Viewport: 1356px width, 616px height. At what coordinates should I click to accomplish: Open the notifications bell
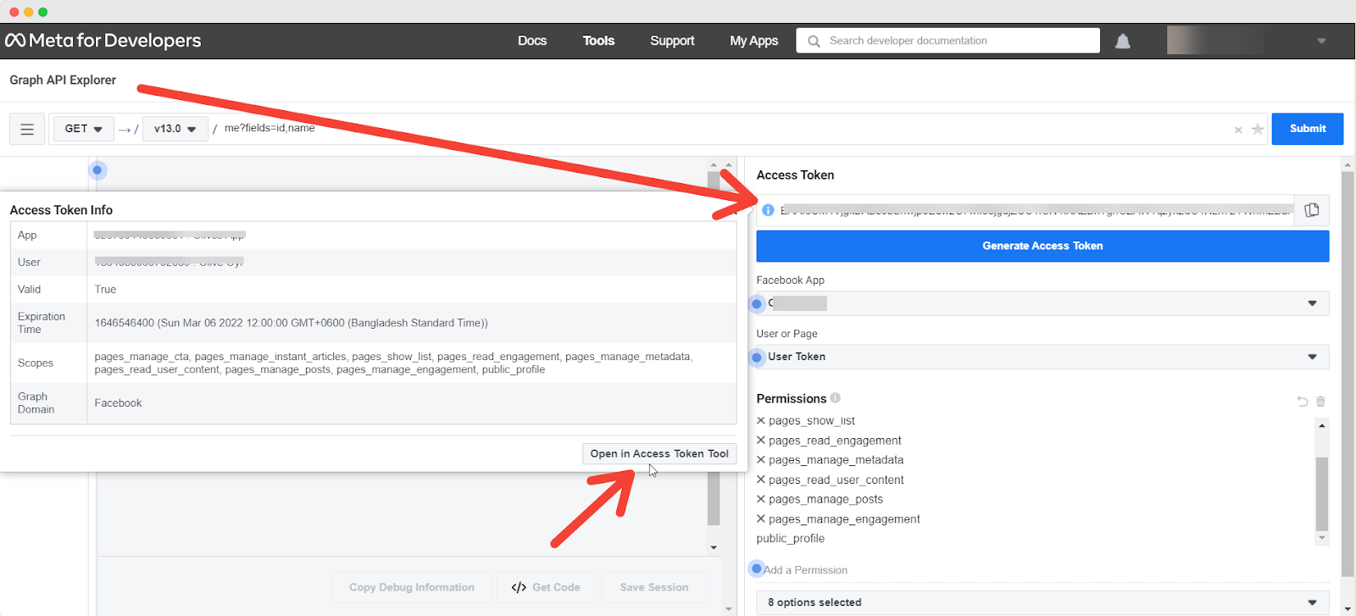[x=1123, y=41]
